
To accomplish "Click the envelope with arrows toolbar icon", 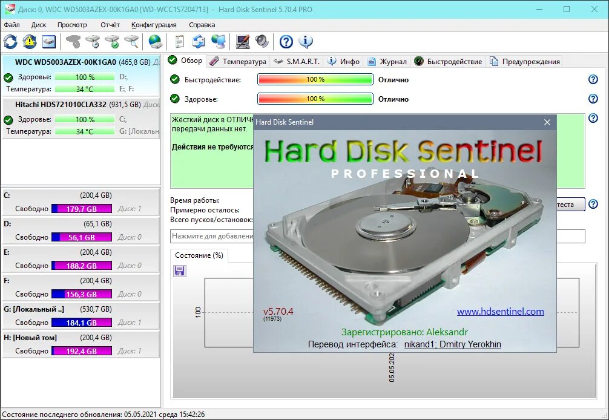I will point(199,42).
